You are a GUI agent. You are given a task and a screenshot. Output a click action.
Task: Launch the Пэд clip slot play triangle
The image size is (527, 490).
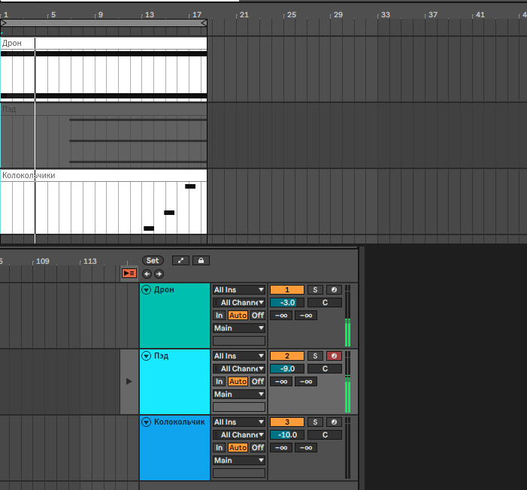(x=129, y=382)
